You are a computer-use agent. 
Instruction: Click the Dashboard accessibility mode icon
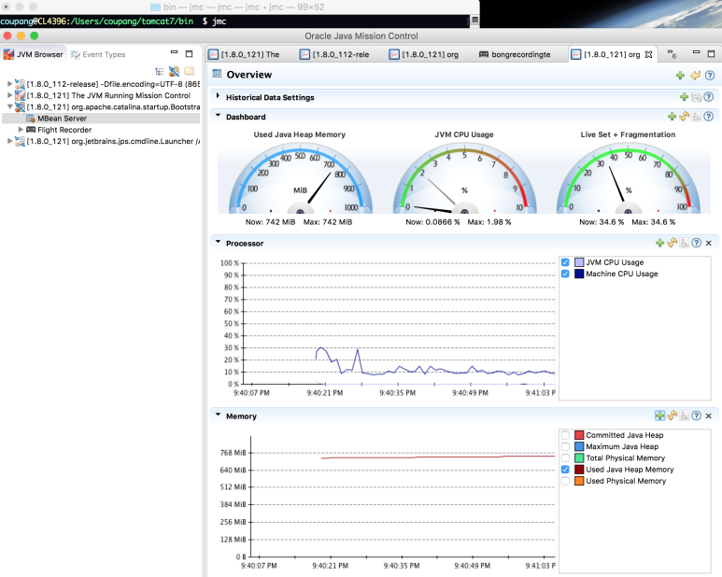697,117
